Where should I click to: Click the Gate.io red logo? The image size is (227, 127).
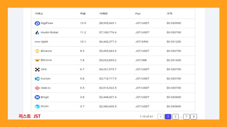37,88
